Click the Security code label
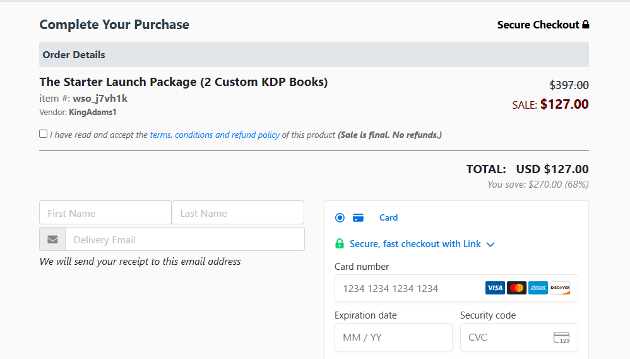Viewport: 630px width, 359px height. pyautogui.click(x=488, y=315)
